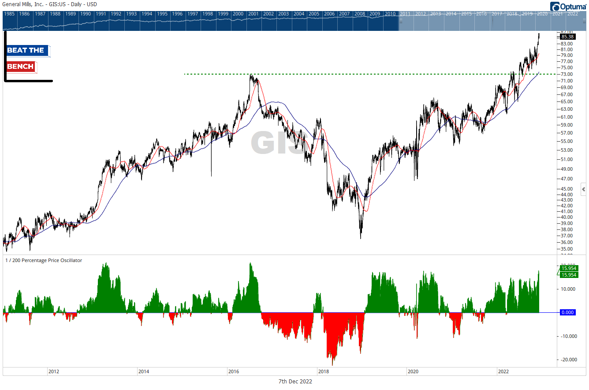The height and width of the screenshot is (390, 589).
Task: Select the blue 0.000 zero line tag
Action: 568,312
